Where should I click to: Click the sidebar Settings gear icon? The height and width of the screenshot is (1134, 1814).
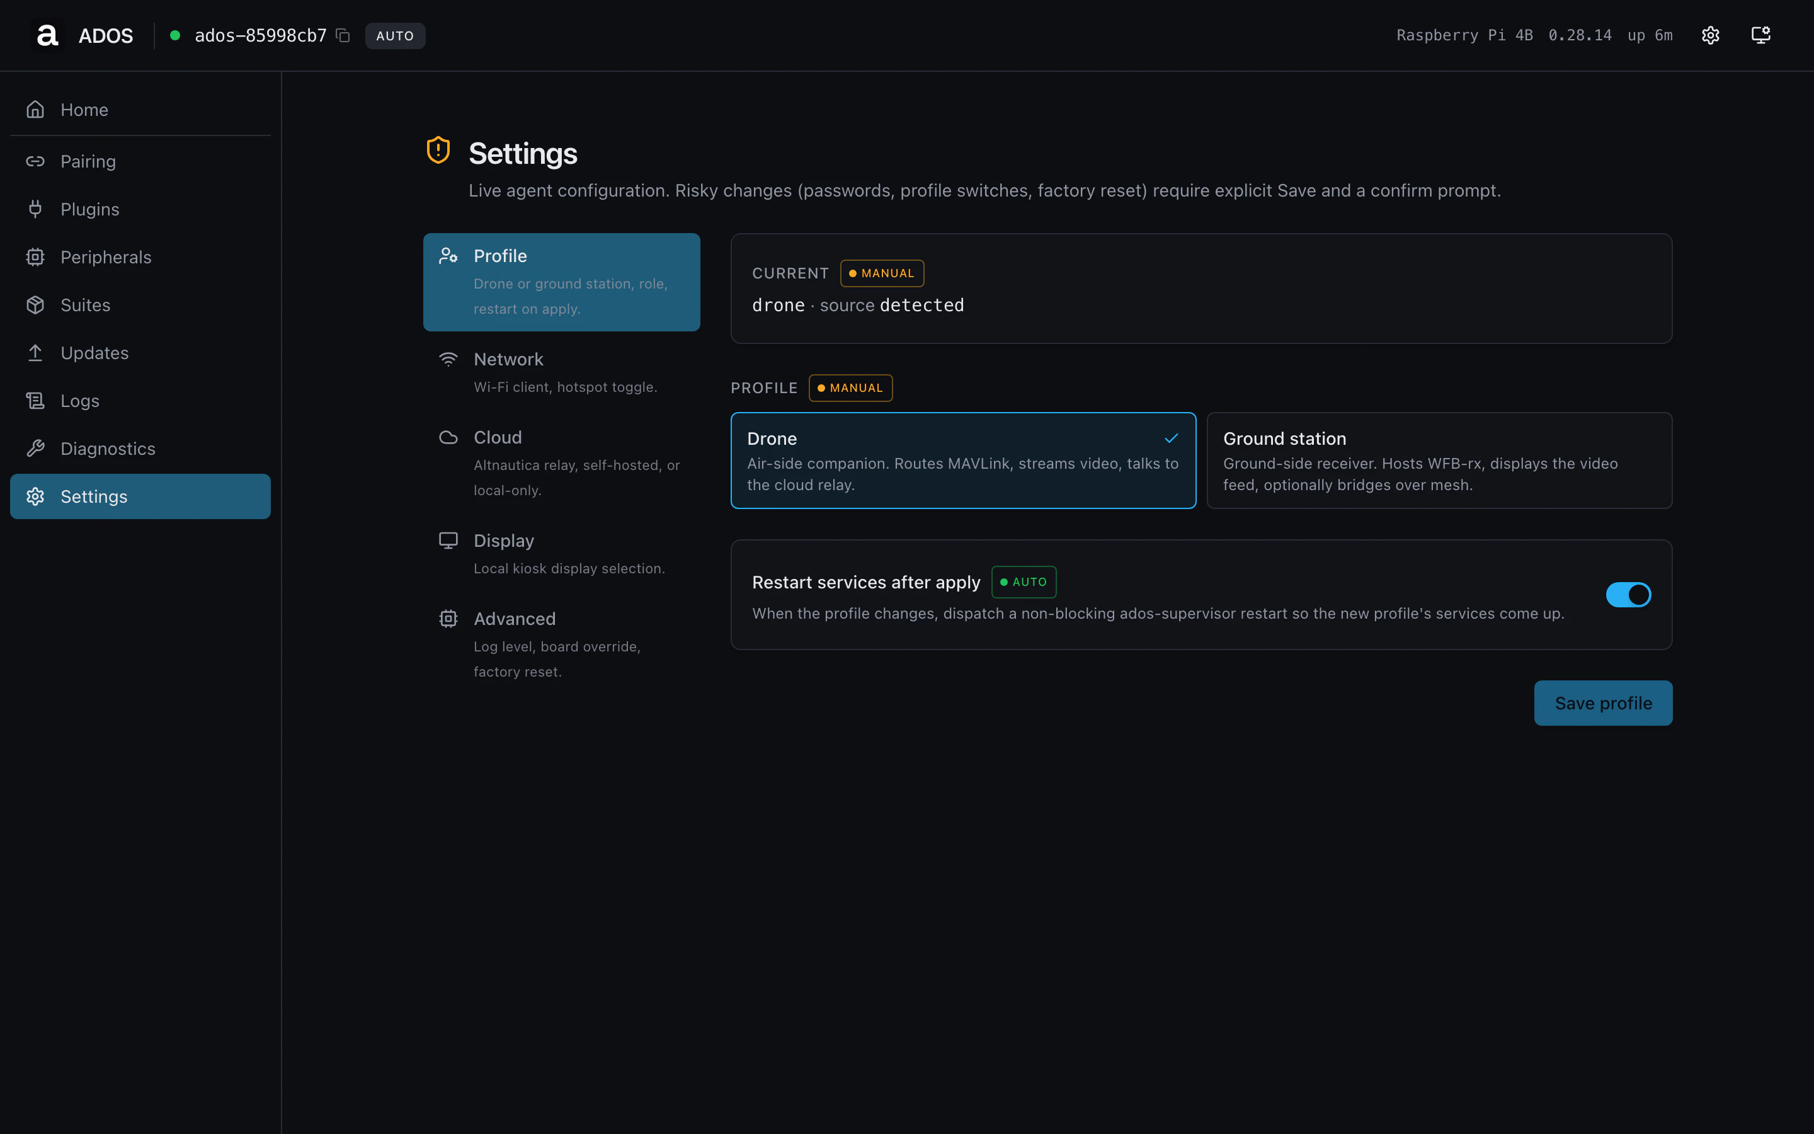tap(35, 496)
